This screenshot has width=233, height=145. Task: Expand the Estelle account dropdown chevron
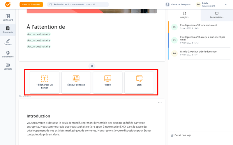coord(226,5)
